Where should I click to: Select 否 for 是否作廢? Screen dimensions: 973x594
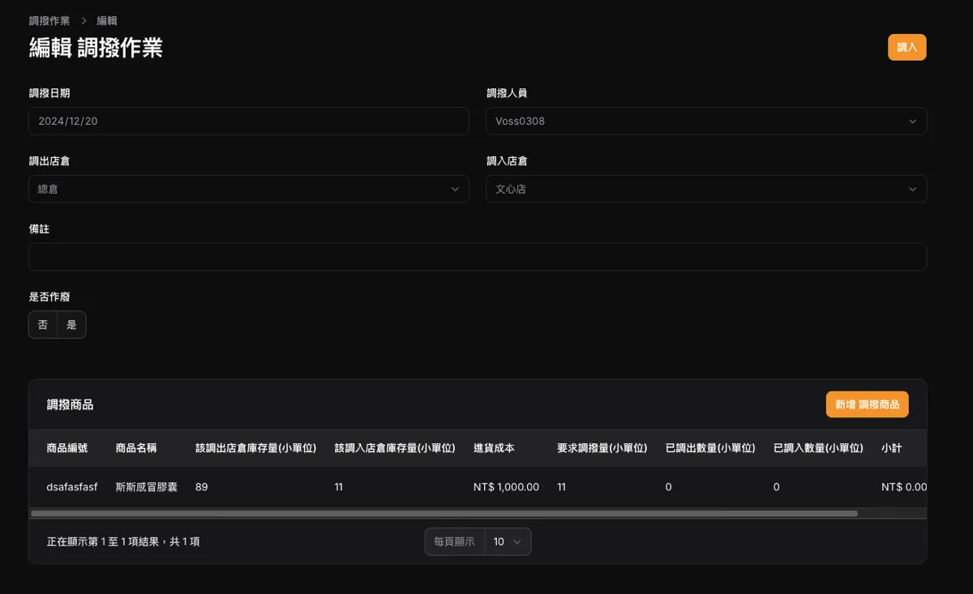[x=43, y=325]
